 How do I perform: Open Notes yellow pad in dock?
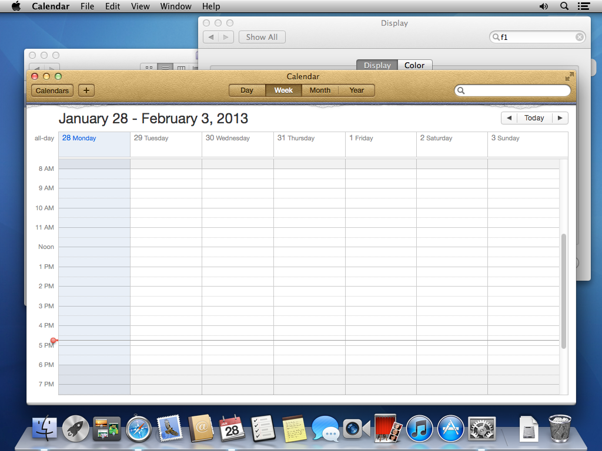coord(294,429)
